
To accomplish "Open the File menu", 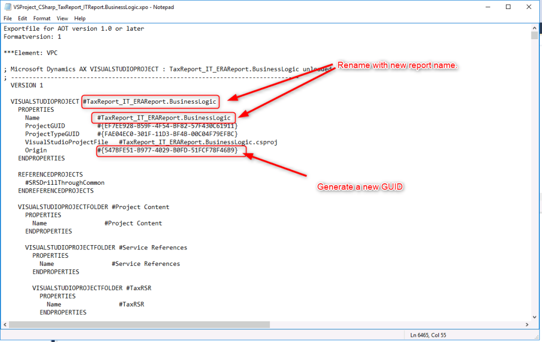I will click(7, 18).
